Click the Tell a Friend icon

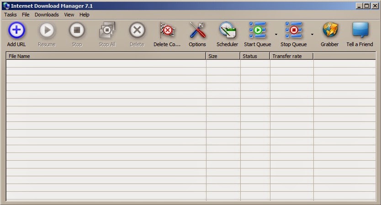[x=360, y=30]
